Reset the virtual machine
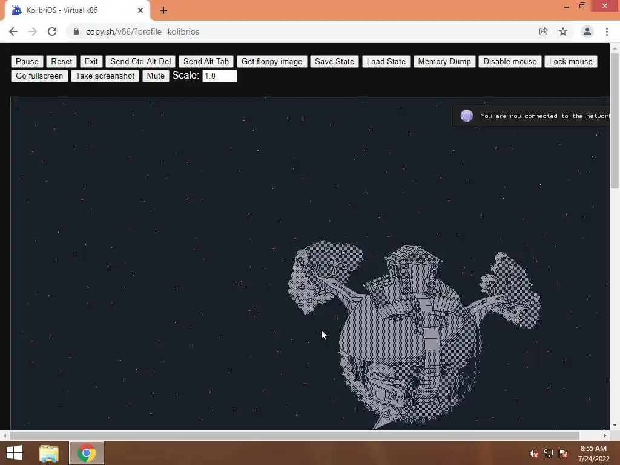Screen dimensions: 620x465 pyautogui.click(x=61, y=61)
